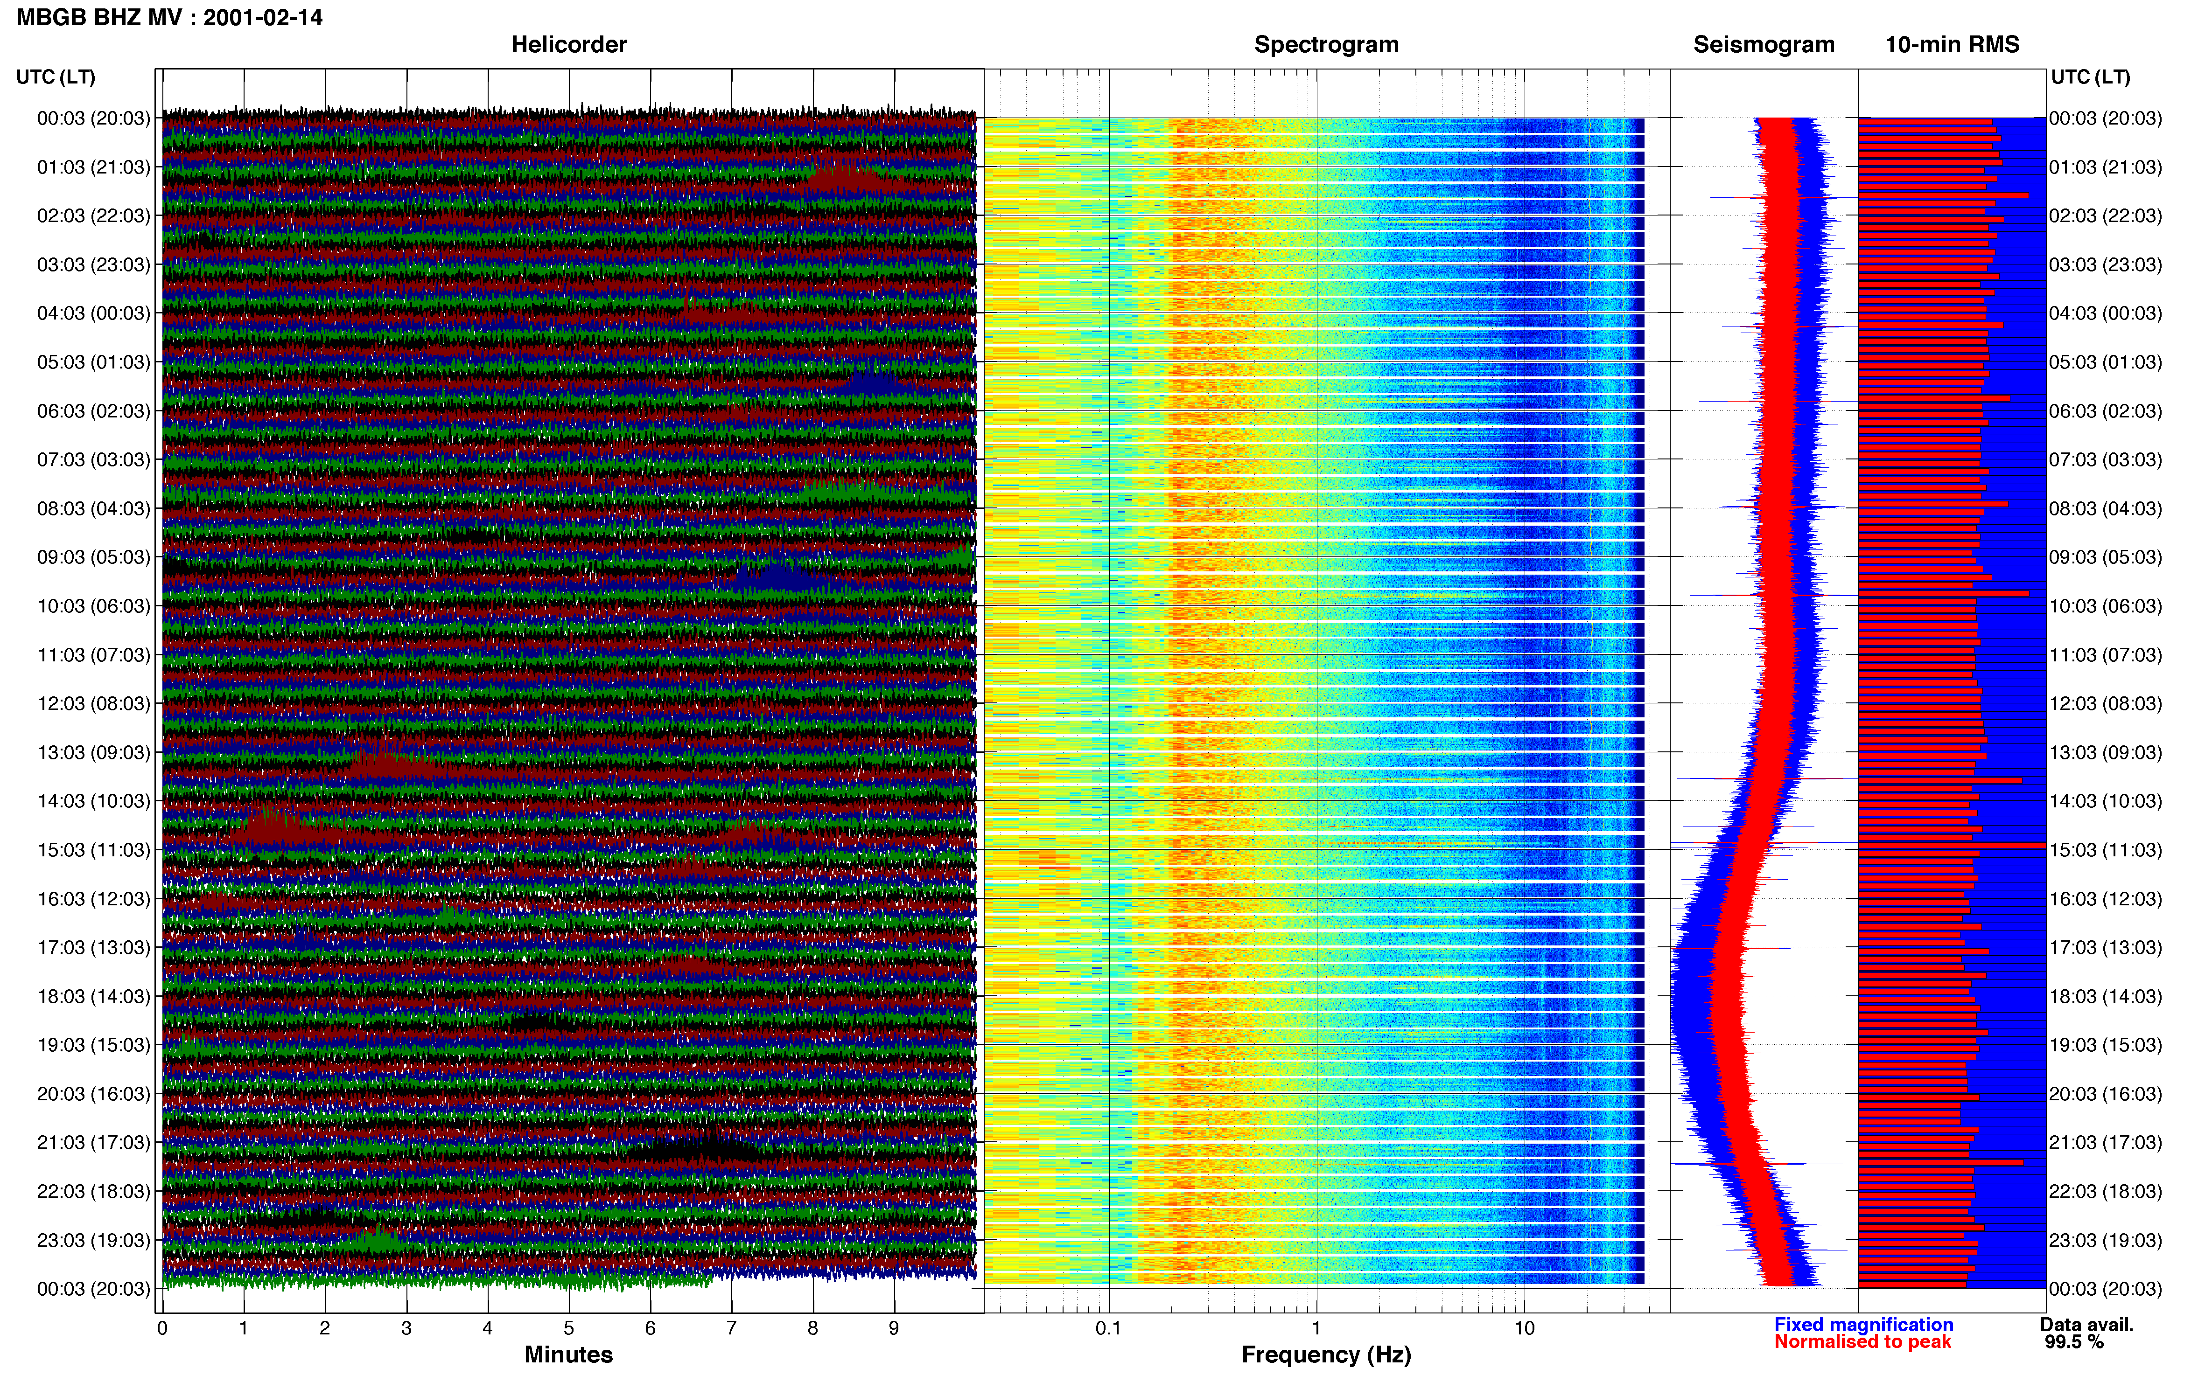Click the 10-min RMS panel heading
The height and width of the screenshot is (1382, 2212).
click(x=1953, y=45)
